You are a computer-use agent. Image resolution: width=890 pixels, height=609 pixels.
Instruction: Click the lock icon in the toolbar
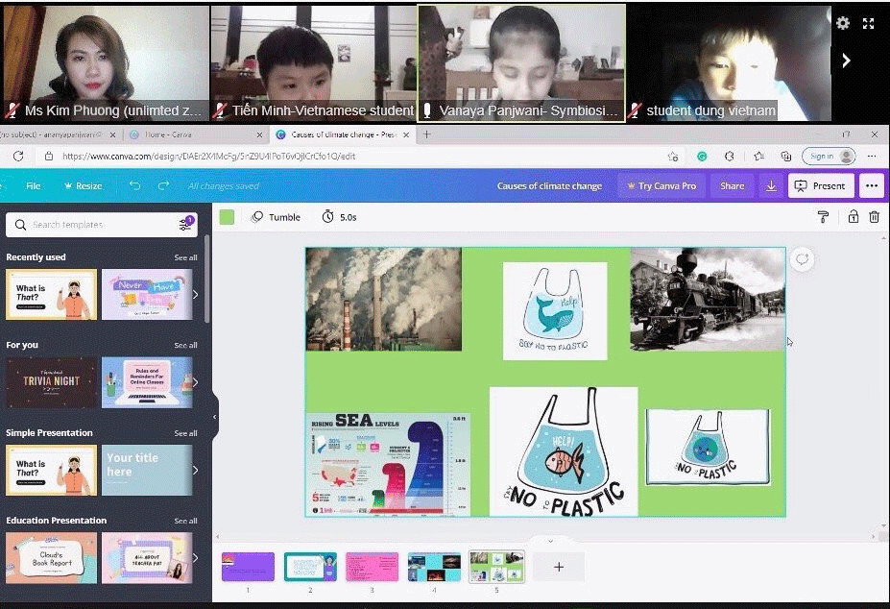tap(853, 217)
